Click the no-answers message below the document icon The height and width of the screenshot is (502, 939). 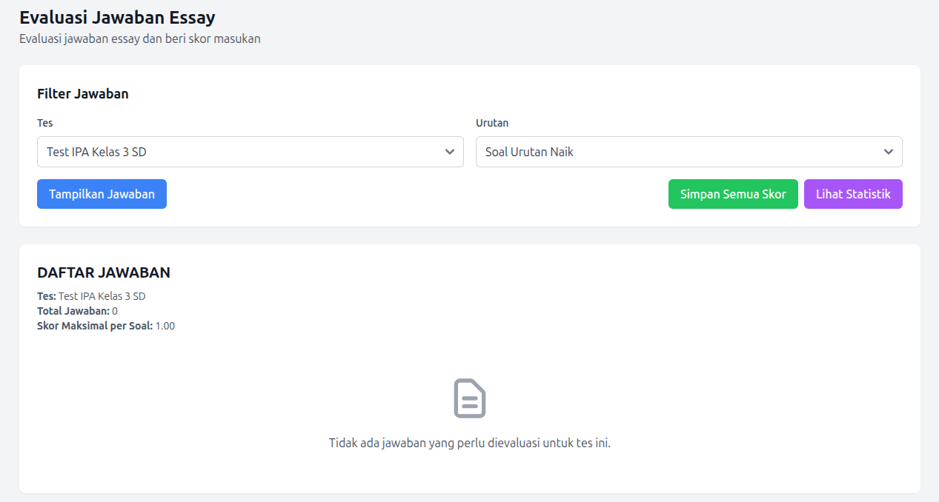point(469,442)
